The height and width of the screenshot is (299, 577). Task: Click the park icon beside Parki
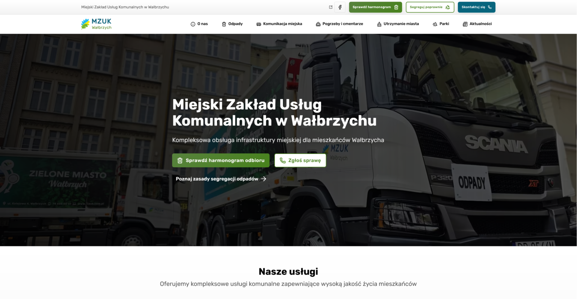pos(435,24)
